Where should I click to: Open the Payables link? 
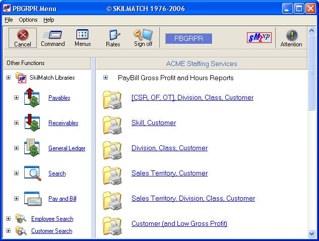tap(59, 98)
